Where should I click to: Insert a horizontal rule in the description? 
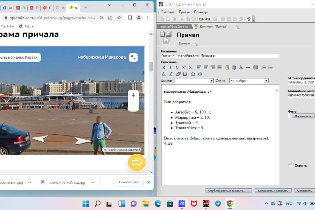[x=248, y=68]
